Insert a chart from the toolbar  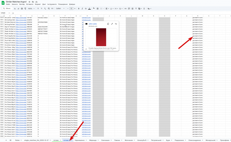pos(132,8)
